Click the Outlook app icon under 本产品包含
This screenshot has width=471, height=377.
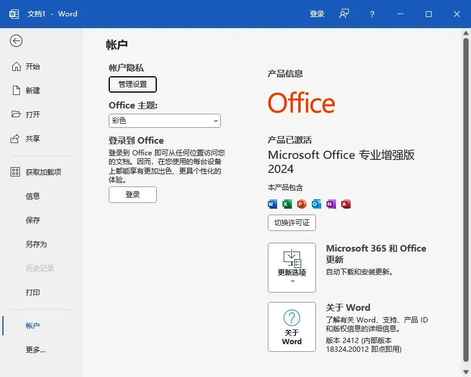click(317, 204)
